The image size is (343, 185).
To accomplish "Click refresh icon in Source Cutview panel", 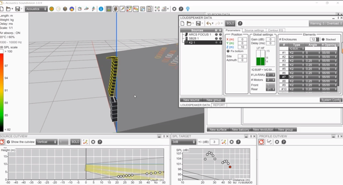I will (3, 142).
